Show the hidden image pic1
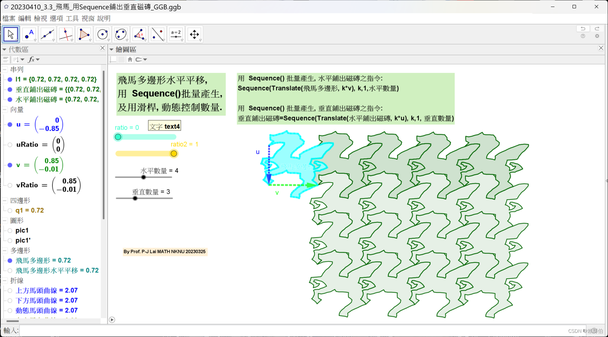Image resolution: width=608 pixels, height=337 pixels. coord(9,230)
